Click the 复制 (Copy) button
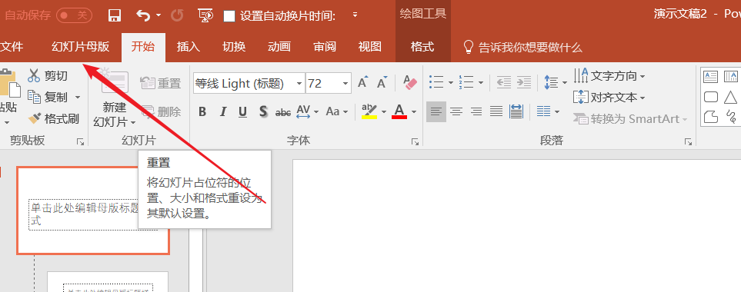 click(x=48, y=97)
